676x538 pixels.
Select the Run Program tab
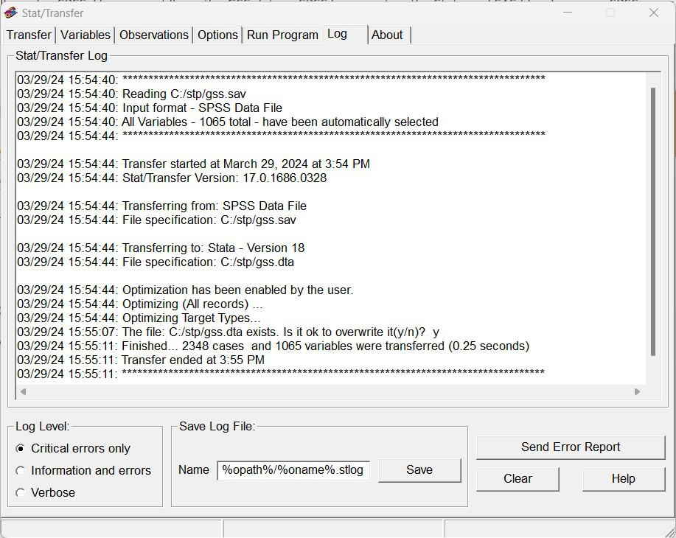282,35
